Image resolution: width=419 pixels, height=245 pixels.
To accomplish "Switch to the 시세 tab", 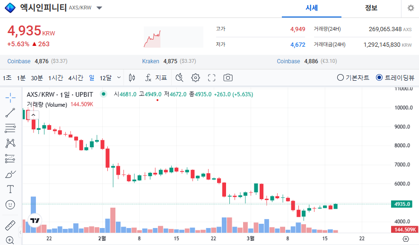I will 312,8.
